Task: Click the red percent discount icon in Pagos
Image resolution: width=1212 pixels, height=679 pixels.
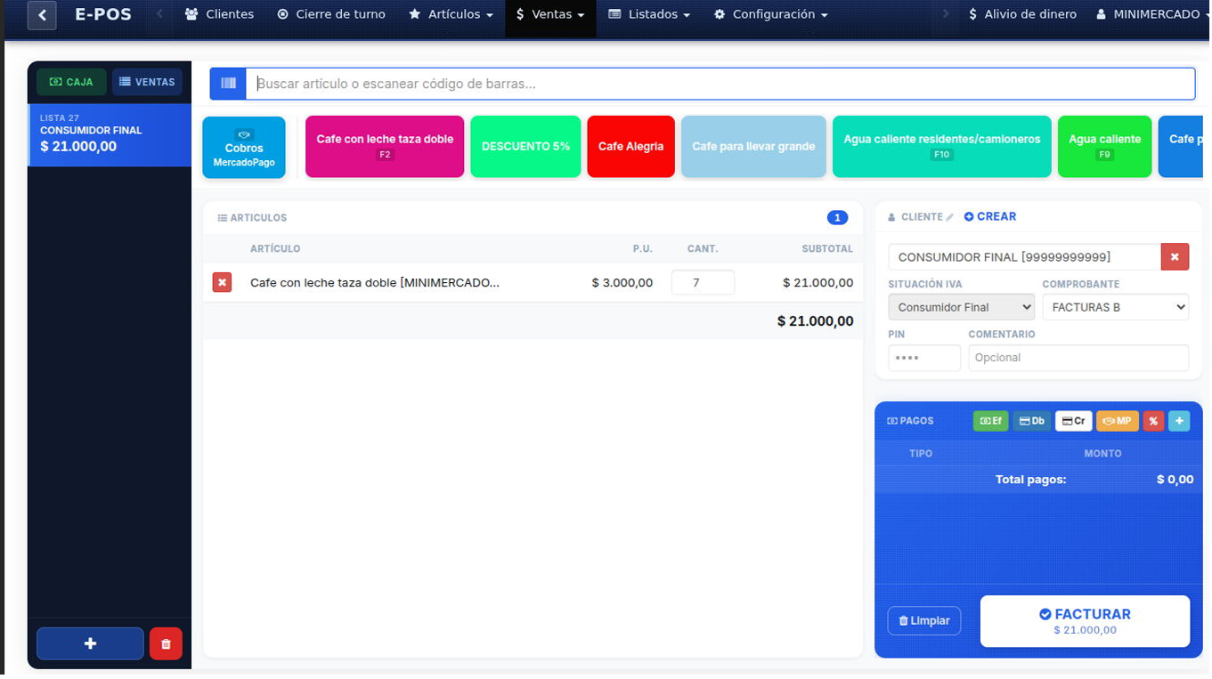Action: pos(1152,420)
